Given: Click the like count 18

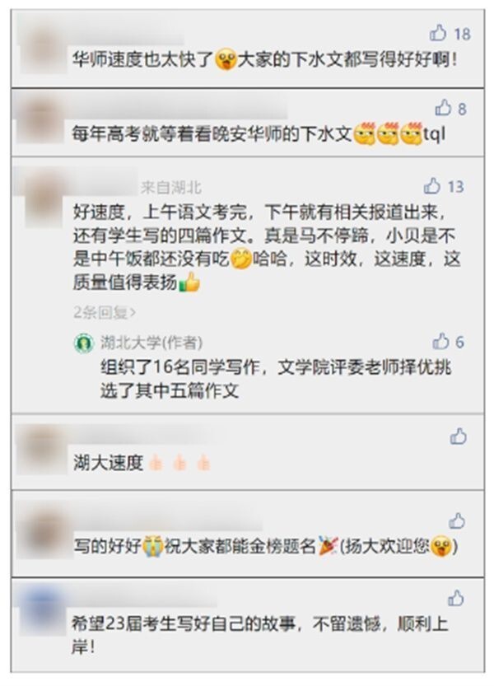Looking at the screenshot, I should coord(462,34).
